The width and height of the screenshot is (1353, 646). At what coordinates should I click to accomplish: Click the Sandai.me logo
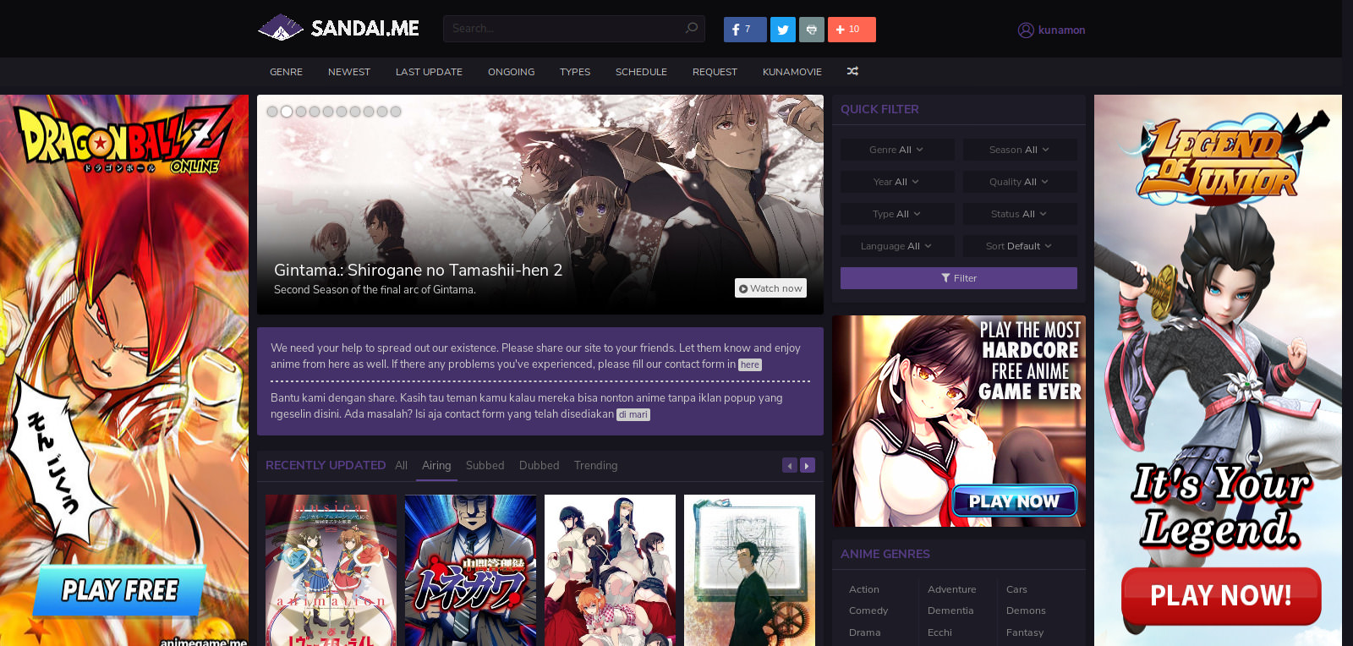pyautogui.click(x=338, y=28)
